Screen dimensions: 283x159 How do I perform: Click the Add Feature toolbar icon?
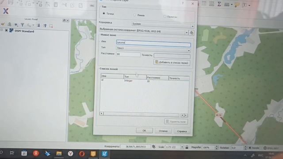(x=19, y=3)
